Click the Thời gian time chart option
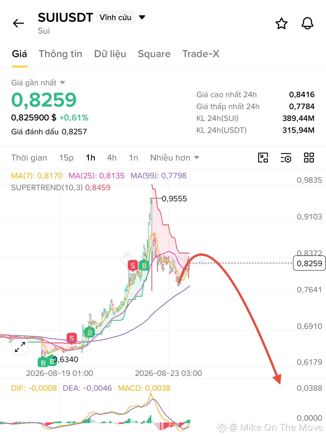The height and width of the screenshot is (437, 326). (x=29, y=158)
